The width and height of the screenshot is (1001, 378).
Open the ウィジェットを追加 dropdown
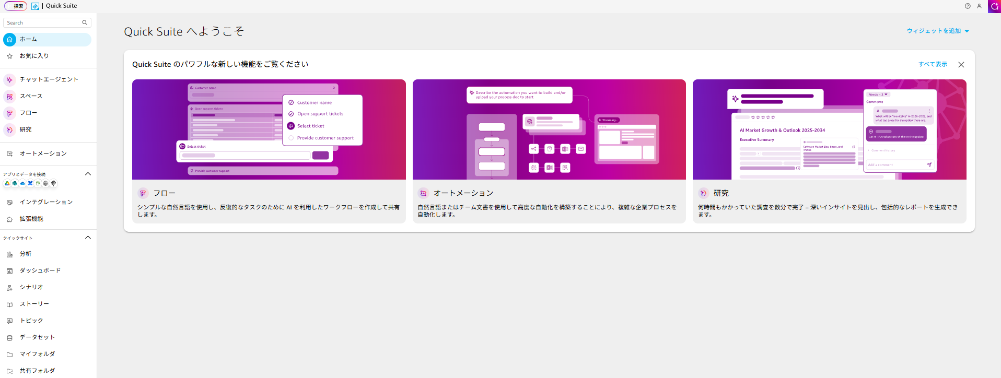tap(938, 31)
